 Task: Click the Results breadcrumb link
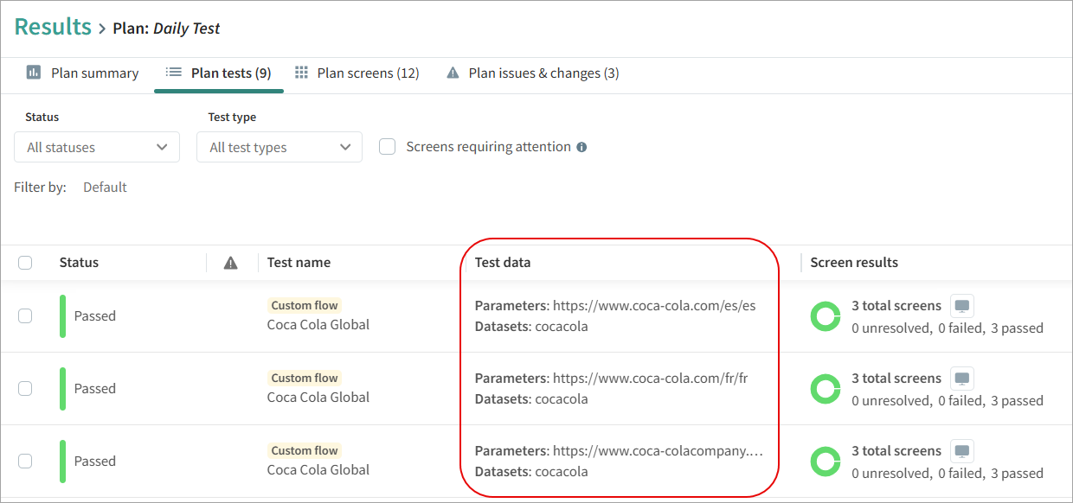pyautogui.click(x=53, y=27)
